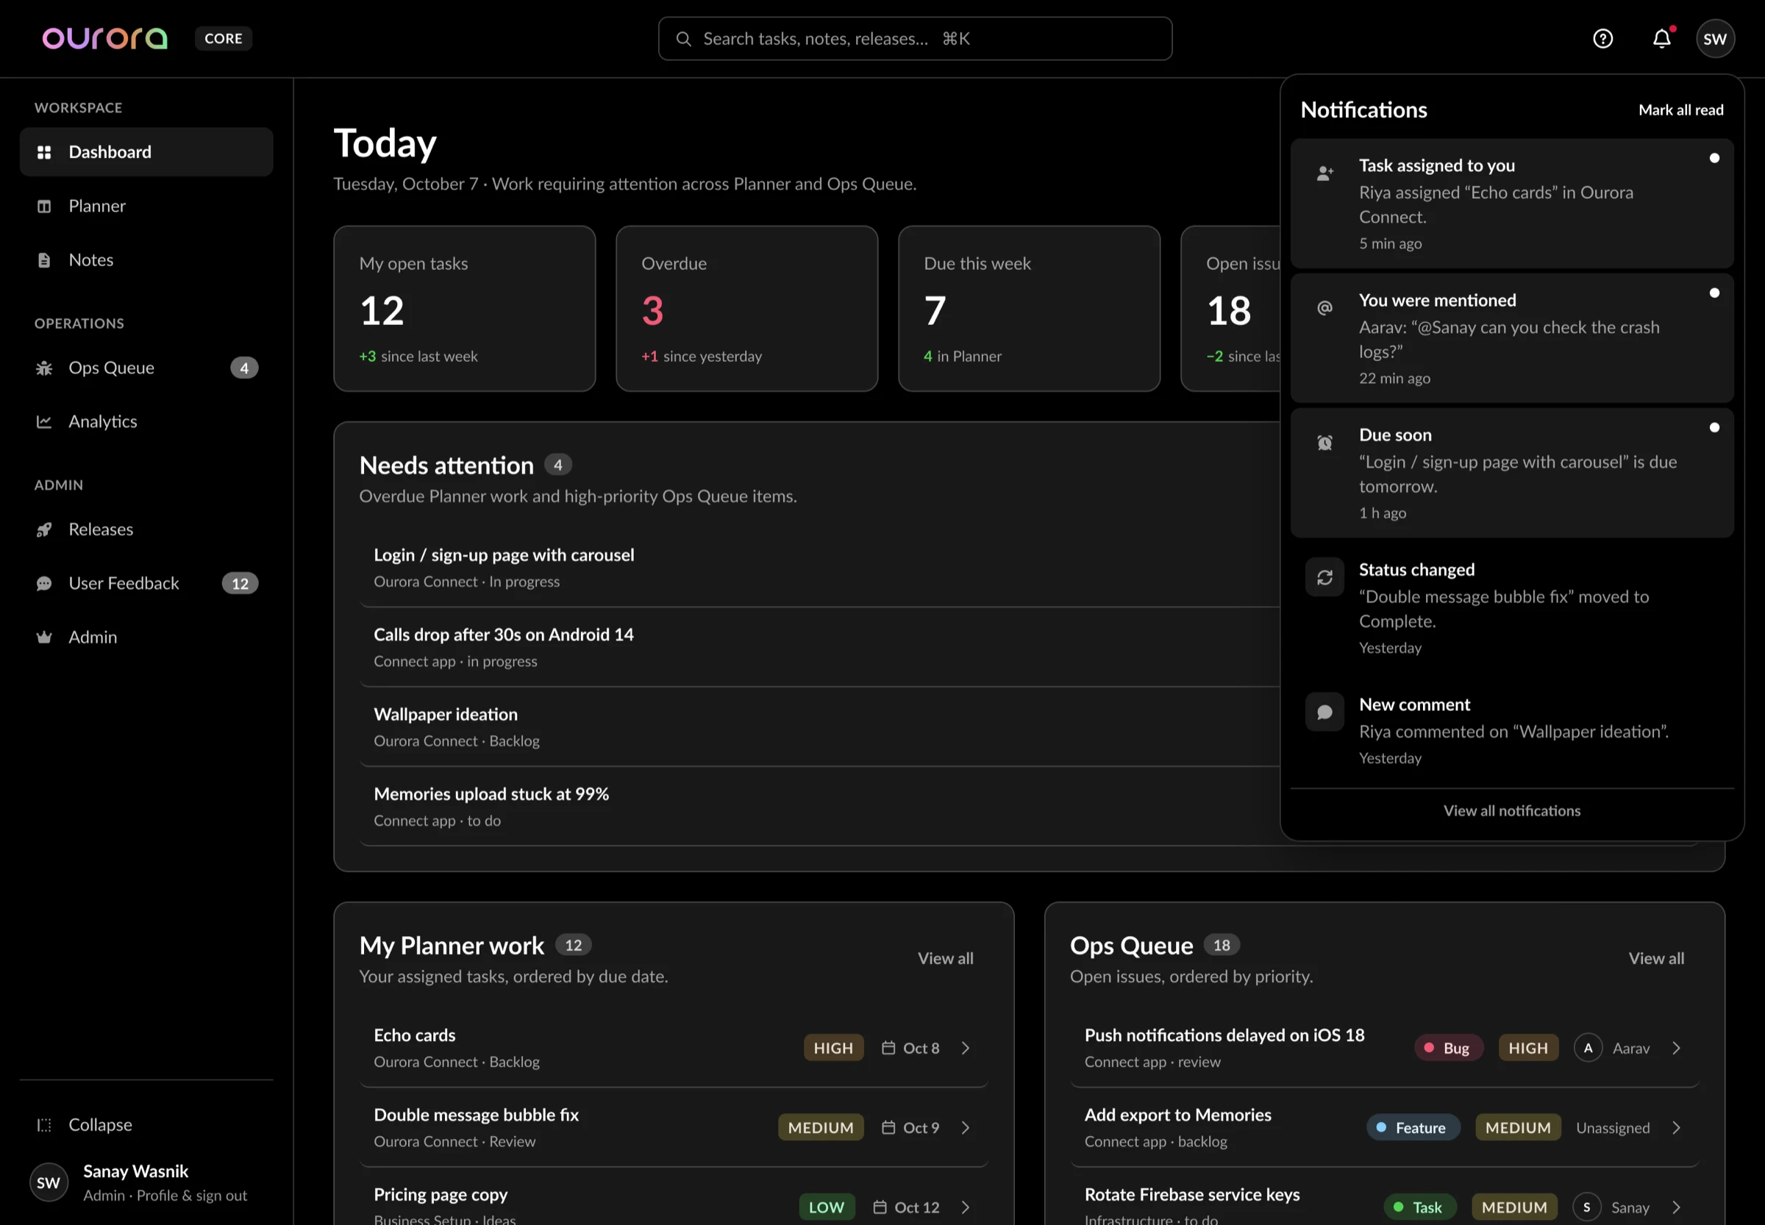Click Collapse sidebar button
1765x1225 pixels.
146,1124
